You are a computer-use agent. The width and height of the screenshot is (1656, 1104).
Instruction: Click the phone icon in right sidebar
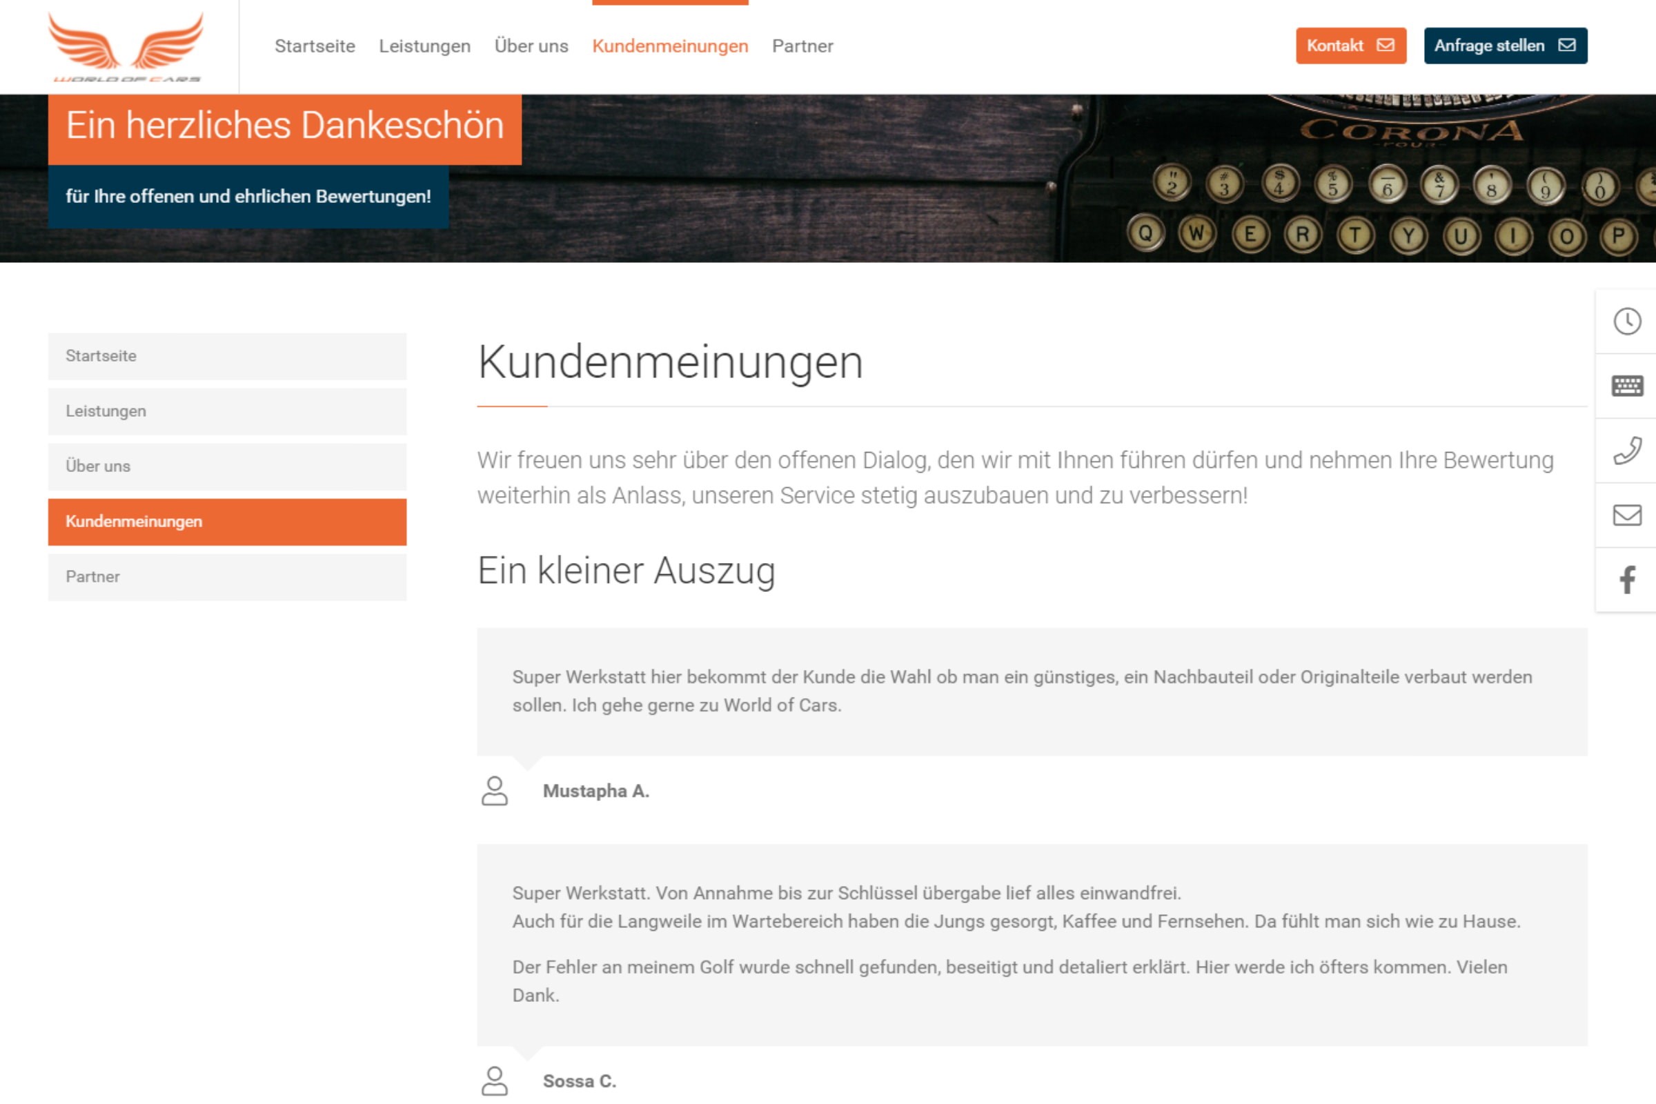pos(1626,451)
